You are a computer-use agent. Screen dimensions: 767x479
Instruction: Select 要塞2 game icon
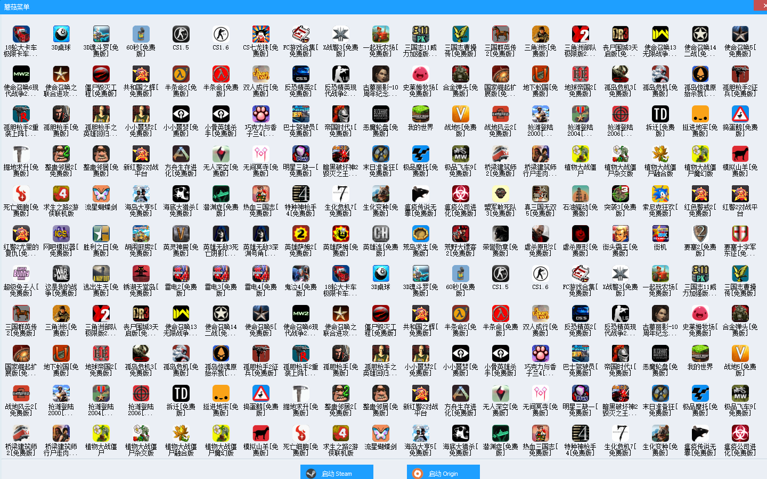click(700, 234)
